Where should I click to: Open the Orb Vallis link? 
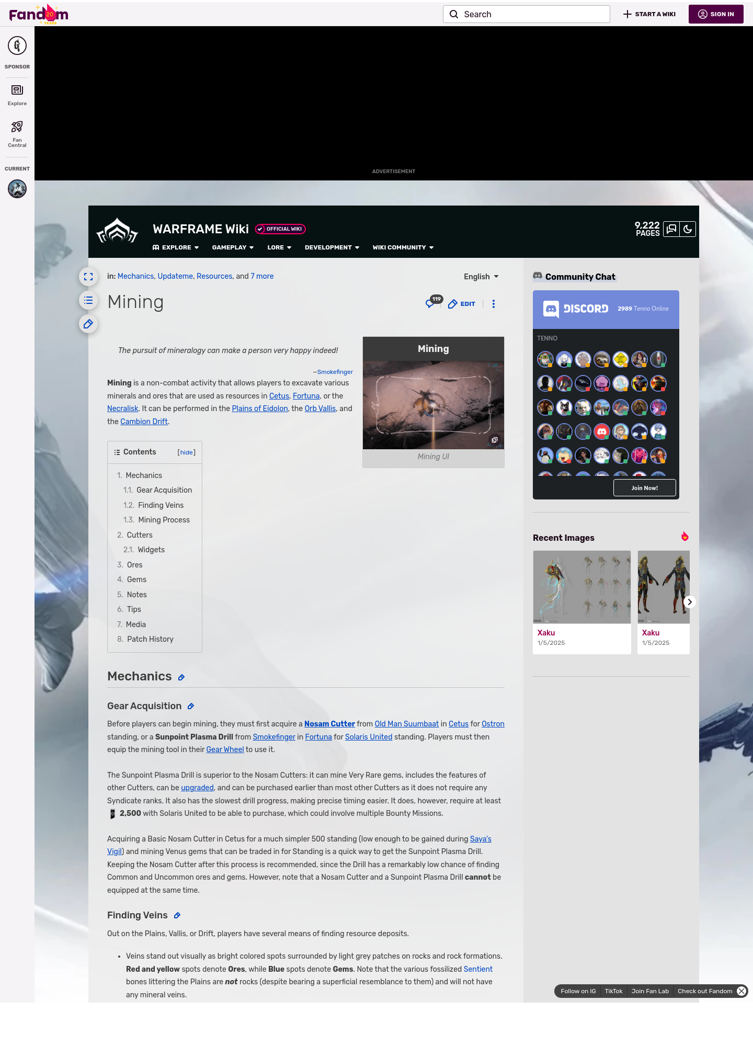[320, 408]
